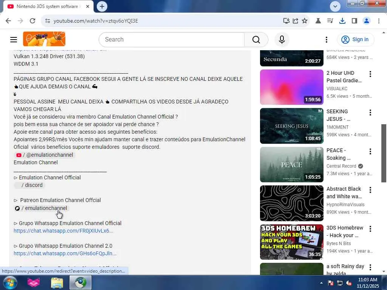
Task: Open the chat.whatsapp.com/FR0jXIUvLx6 link
Action: coord(63,231)
